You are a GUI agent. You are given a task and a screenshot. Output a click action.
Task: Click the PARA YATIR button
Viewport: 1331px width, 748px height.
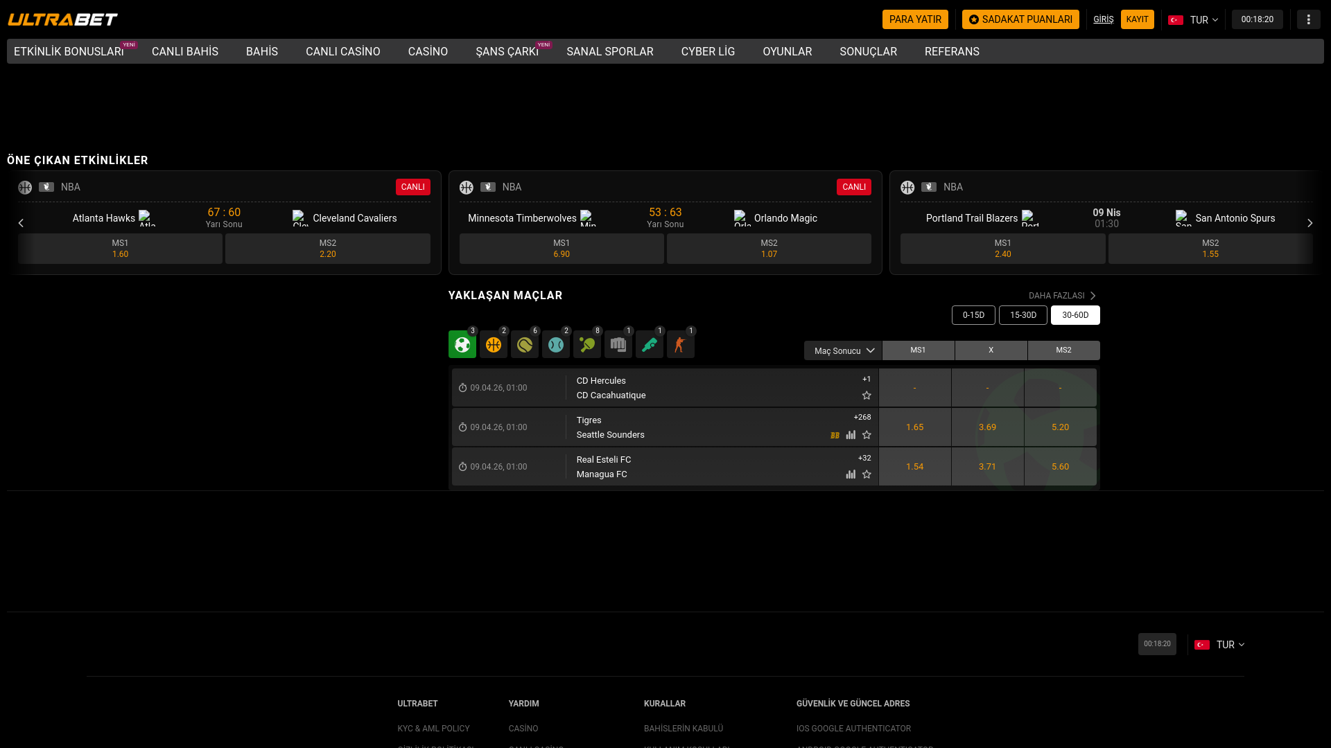pos(915,19)
